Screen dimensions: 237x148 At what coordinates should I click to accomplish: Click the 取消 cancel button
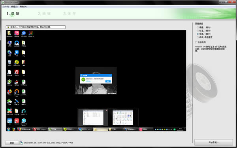(x=12, y=143)
